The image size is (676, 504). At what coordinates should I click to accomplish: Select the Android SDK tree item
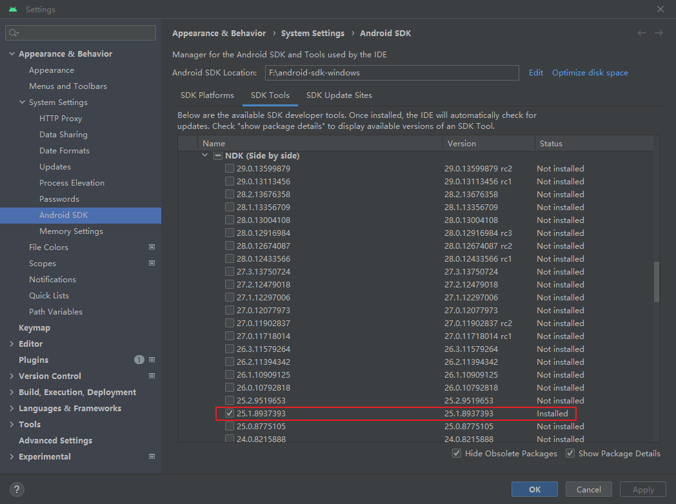pos(81,215)
